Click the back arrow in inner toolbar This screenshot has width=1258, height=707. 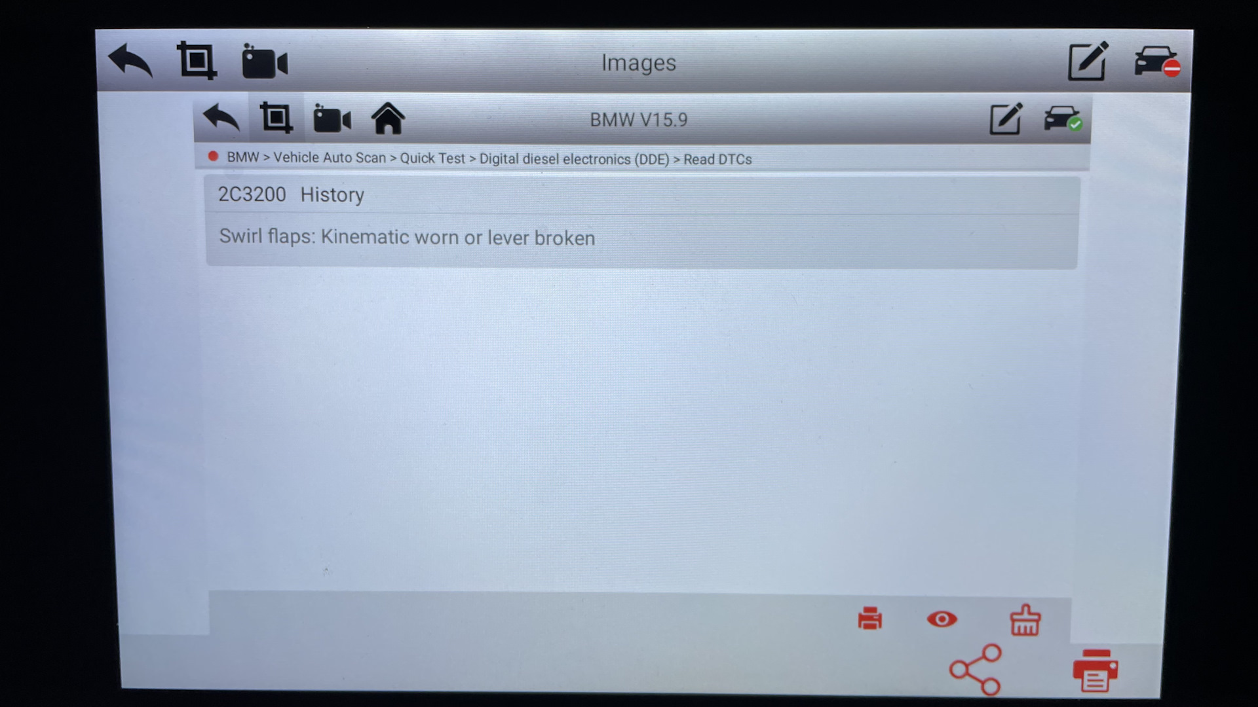tap(221, 119)
